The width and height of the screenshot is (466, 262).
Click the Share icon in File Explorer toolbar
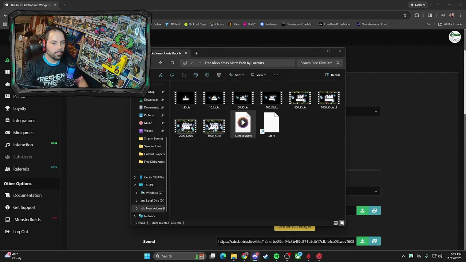click(x=207, y=75)
